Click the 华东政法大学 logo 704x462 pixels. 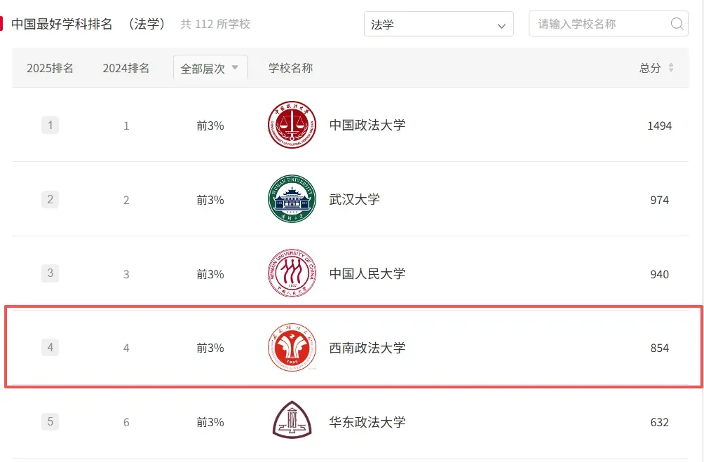(292, 421)
